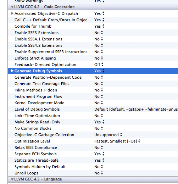Select the Enforce Strict Aliasing setting name
This screenshot has width=178, height=184.
(x=35, y=58)
